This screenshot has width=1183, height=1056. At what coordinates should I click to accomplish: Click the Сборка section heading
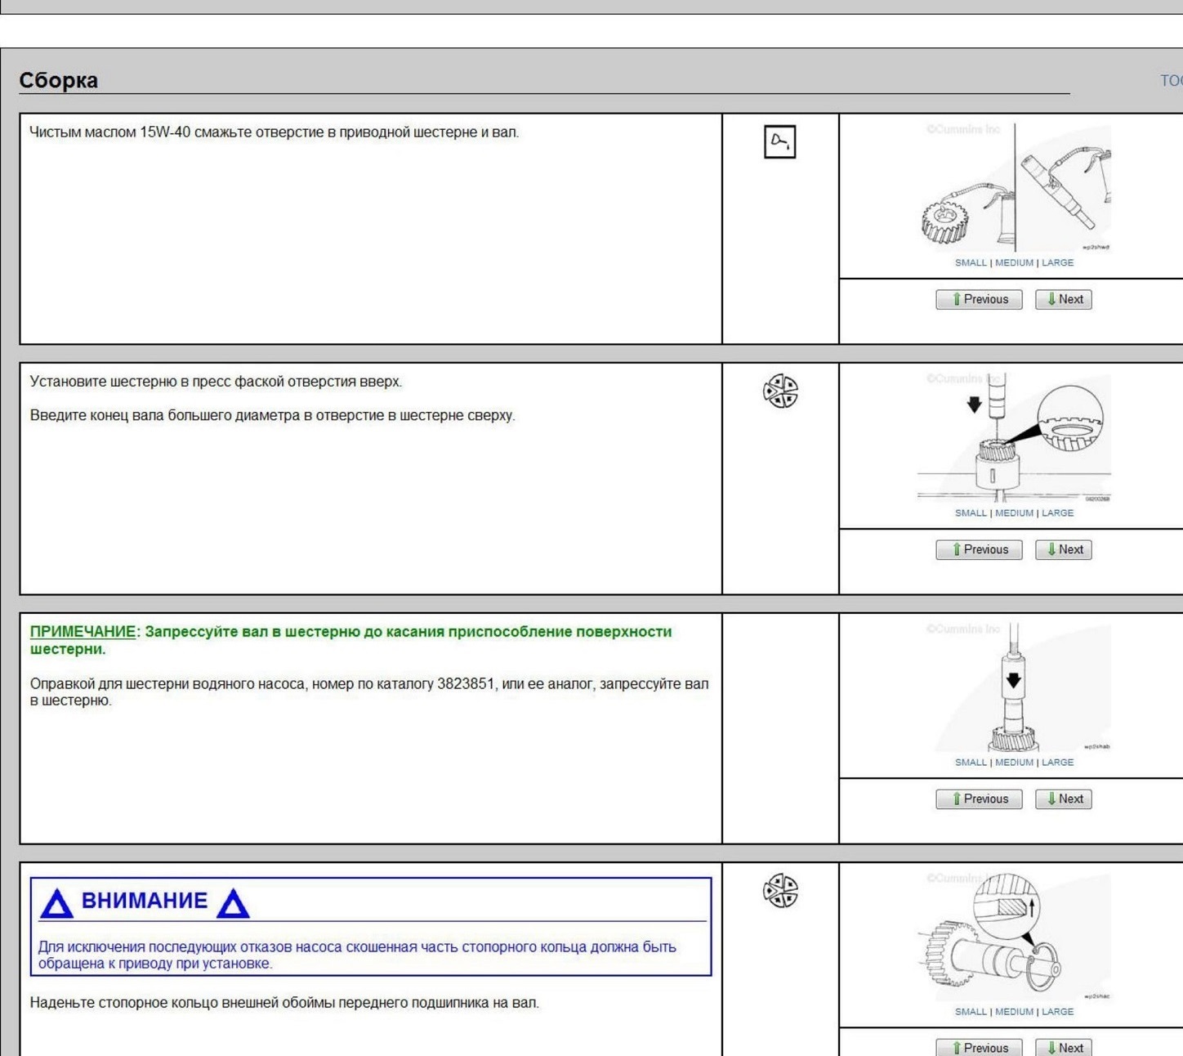coord(58,80)
